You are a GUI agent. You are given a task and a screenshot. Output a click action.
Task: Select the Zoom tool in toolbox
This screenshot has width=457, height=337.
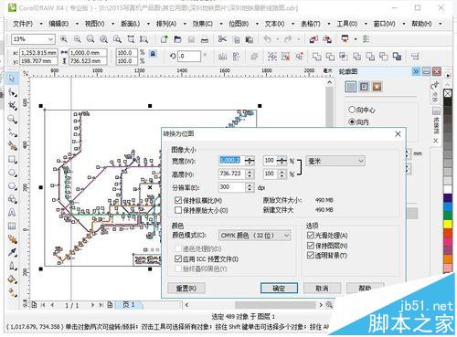pyautogui.click(x=12, y=119)
